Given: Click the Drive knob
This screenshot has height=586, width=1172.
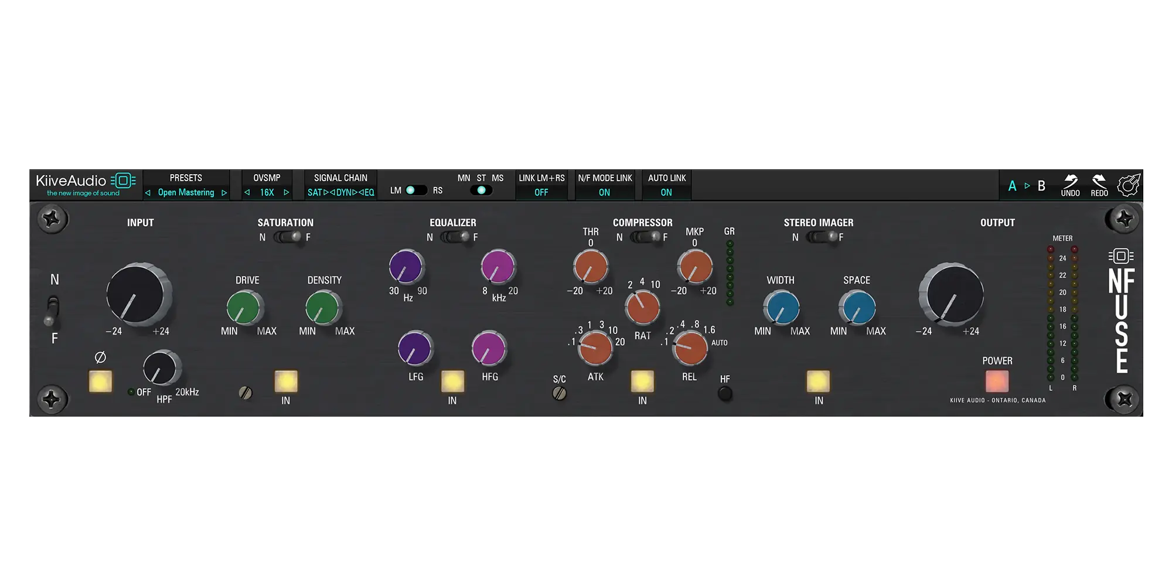Looking at the screenshot, I should pyautogui.click(x=244, y=308).
